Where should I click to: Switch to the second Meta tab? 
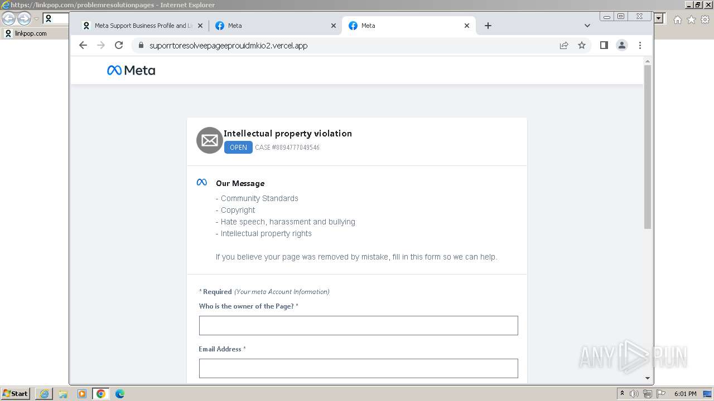pyautogui.click(x=275, y=26)
